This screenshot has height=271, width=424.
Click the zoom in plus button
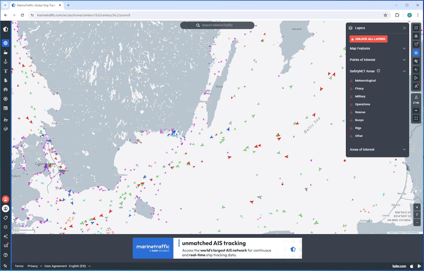[x=417, y=207]
